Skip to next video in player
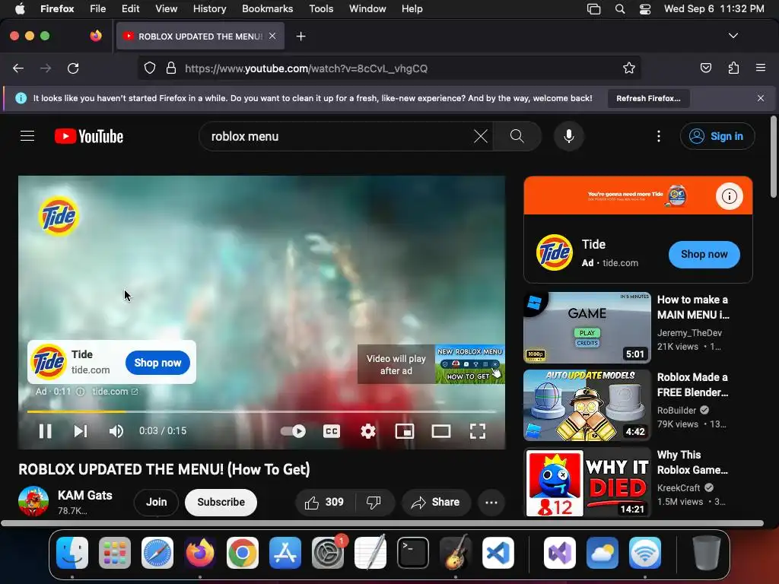The width and height of the screenshot is (779, 584). pos(81,431)
